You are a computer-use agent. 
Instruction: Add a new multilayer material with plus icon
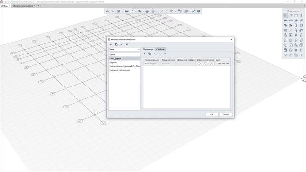pos(111,44)
